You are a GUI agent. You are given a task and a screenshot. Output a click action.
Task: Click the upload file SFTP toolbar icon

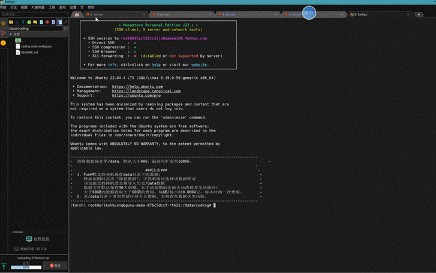click(23, 22)
